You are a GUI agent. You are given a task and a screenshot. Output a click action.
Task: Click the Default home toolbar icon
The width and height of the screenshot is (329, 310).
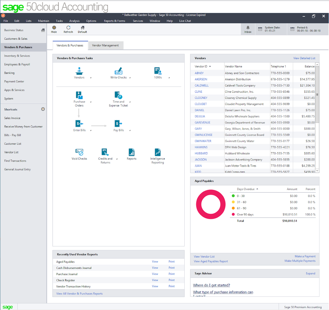83,28
